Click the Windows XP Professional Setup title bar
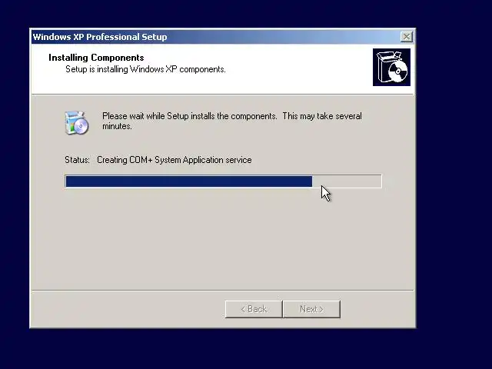Viewport: 492px width, 369px height. (217, 37)
